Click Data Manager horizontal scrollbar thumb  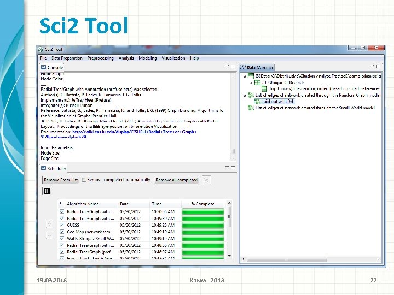287,259
